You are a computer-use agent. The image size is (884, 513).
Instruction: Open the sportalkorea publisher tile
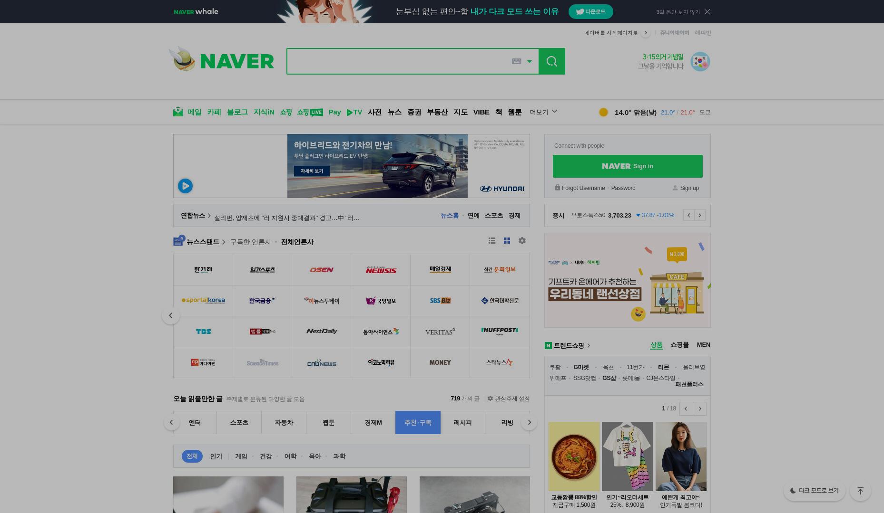coord(203,301)
